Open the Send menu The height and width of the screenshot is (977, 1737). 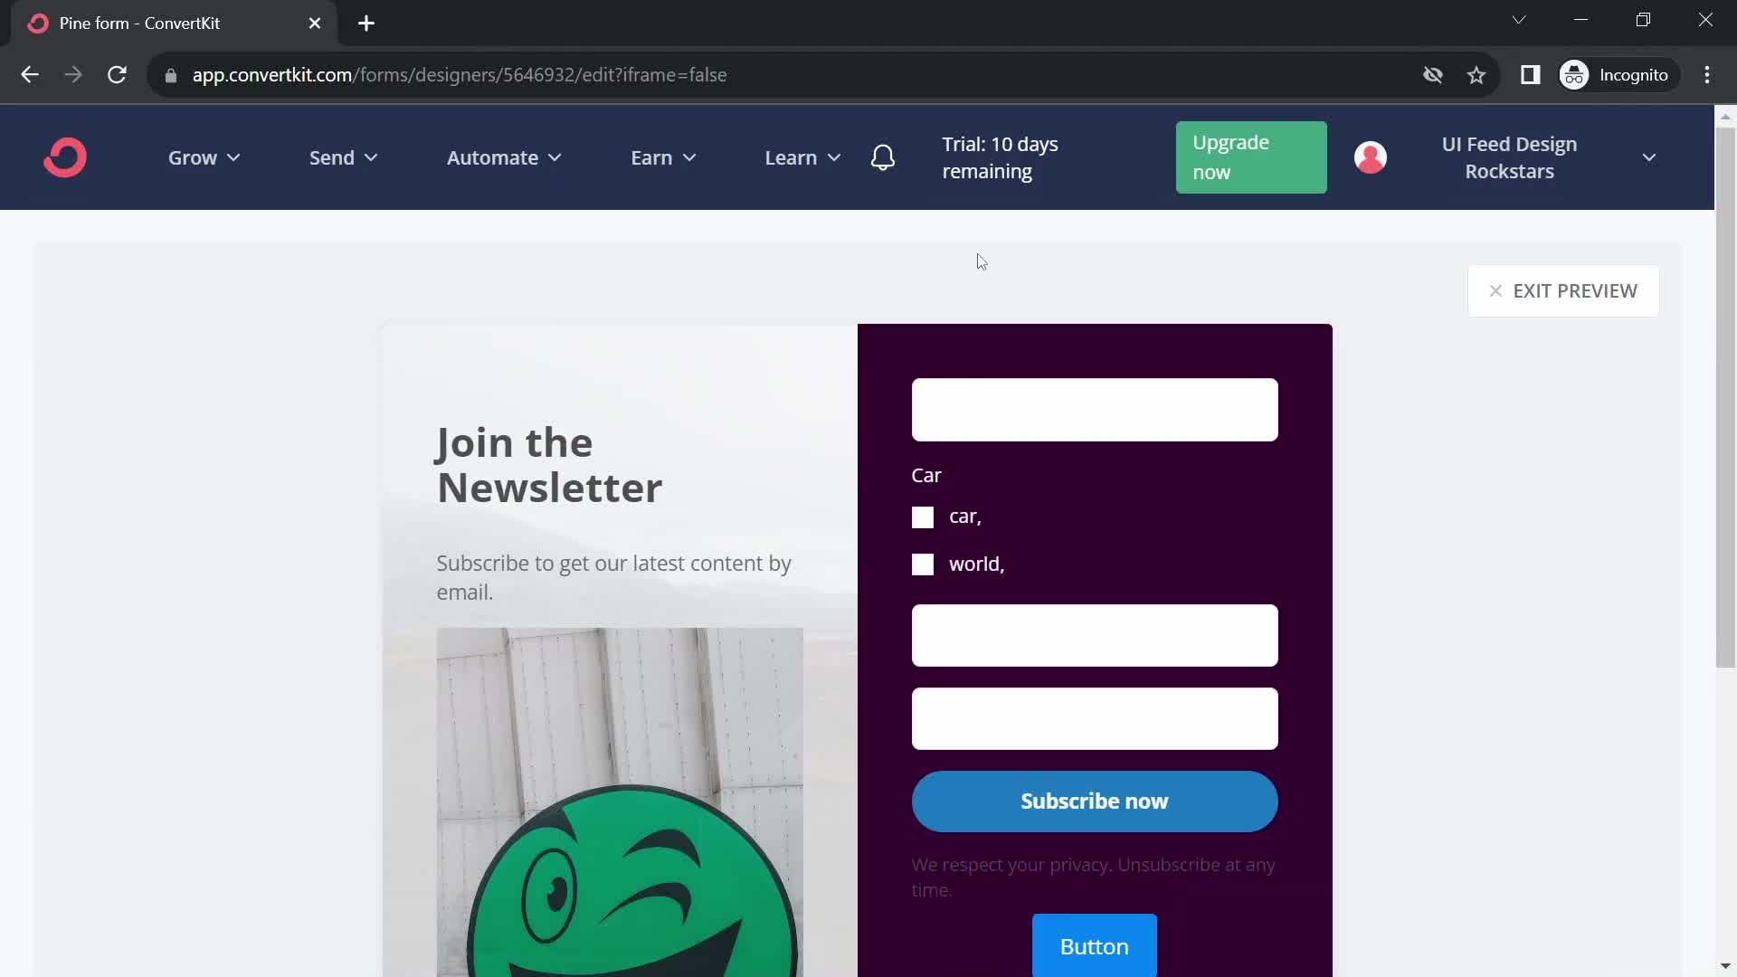pos(341,157)
